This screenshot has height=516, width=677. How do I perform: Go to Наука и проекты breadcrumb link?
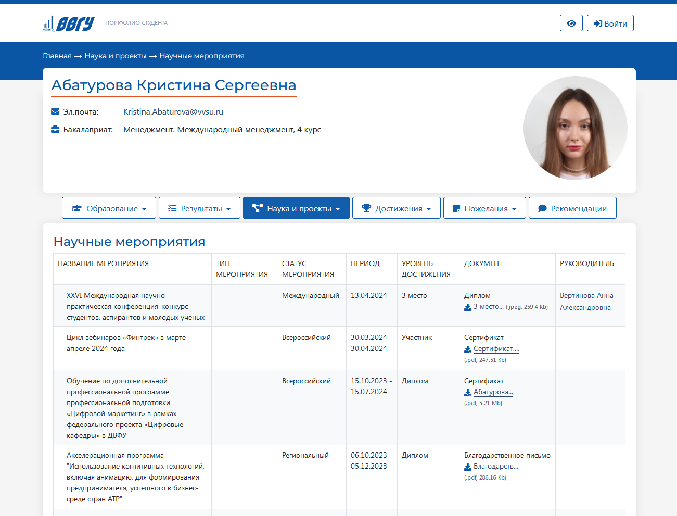click(x=116, y=56)
